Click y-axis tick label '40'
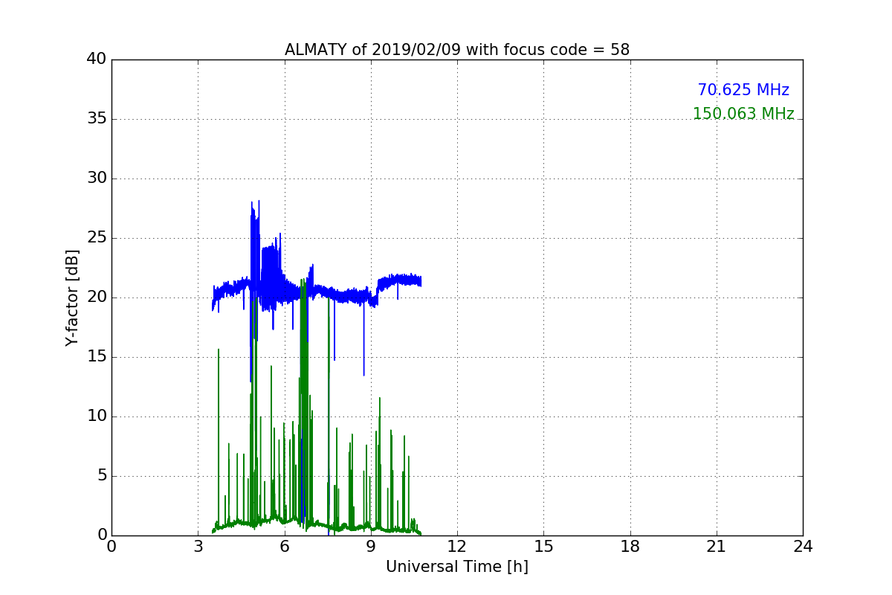Screen dimensions: 892x595 click(97, 59)
